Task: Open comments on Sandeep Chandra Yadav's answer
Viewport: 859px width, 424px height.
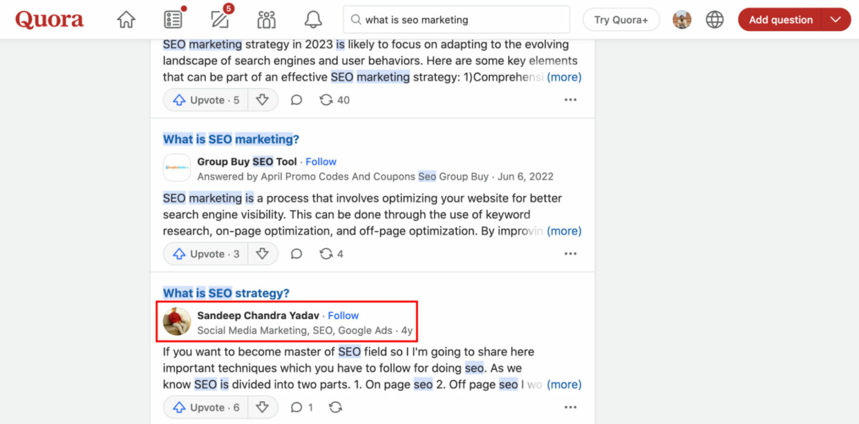Action: pyautogui.click(x=296, y=407)
